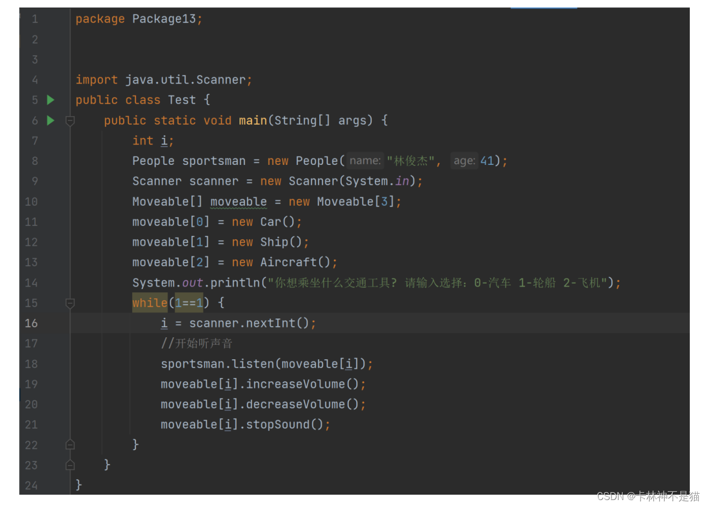Click System.in on the Scanner line

point(377,181)
